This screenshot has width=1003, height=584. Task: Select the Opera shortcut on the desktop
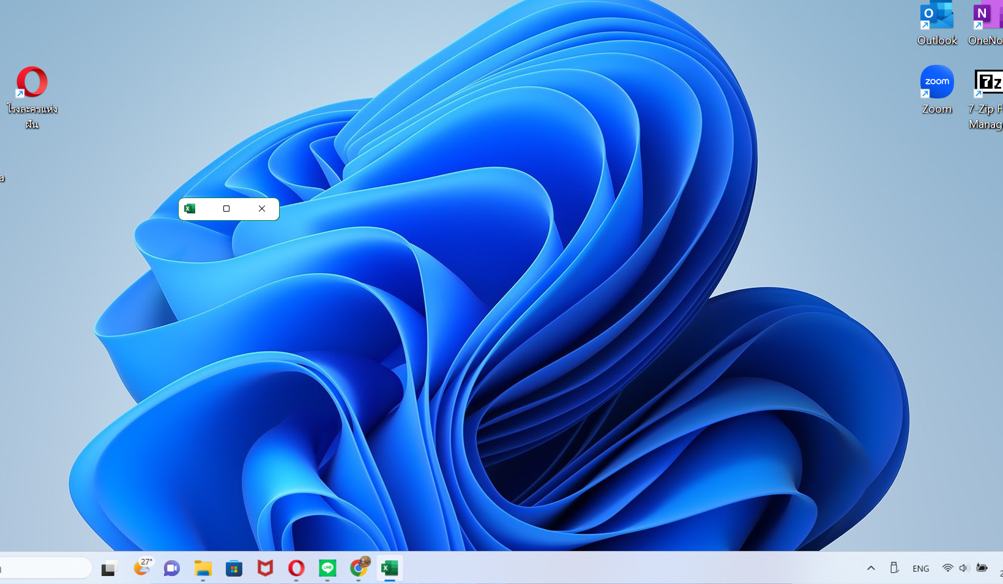coord(32,97)
